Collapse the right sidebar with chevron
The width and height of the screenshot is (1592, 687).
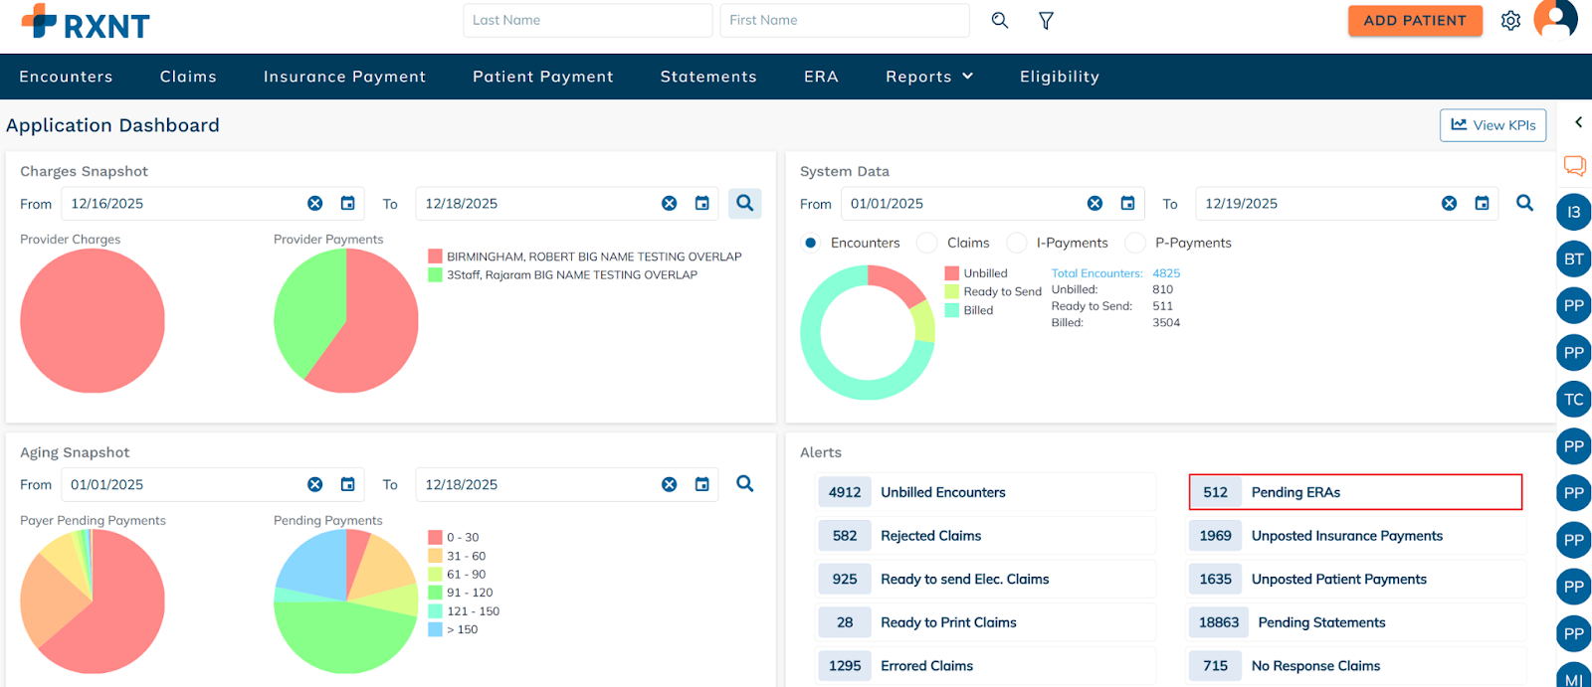click(x=1578, y=122)
